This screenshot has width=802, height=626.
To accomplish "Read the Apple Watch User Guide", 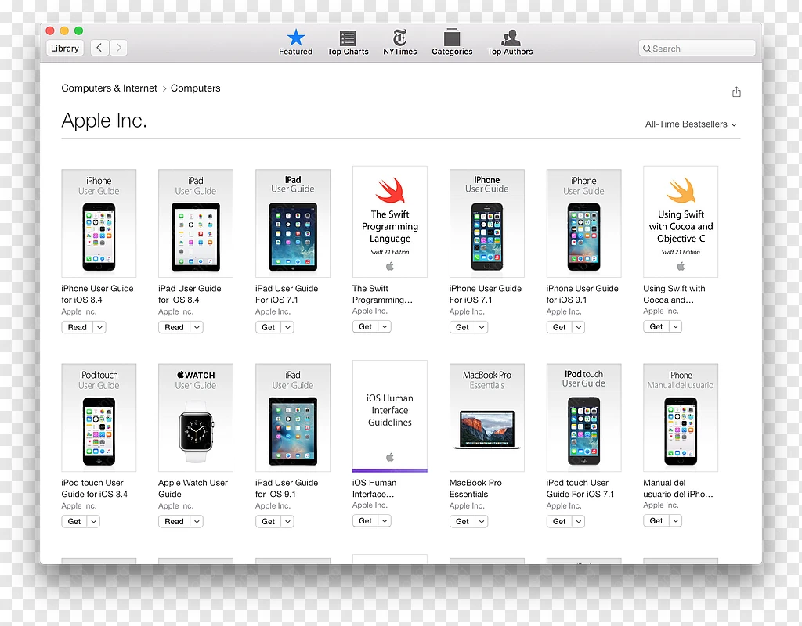I will pos(174,521).
